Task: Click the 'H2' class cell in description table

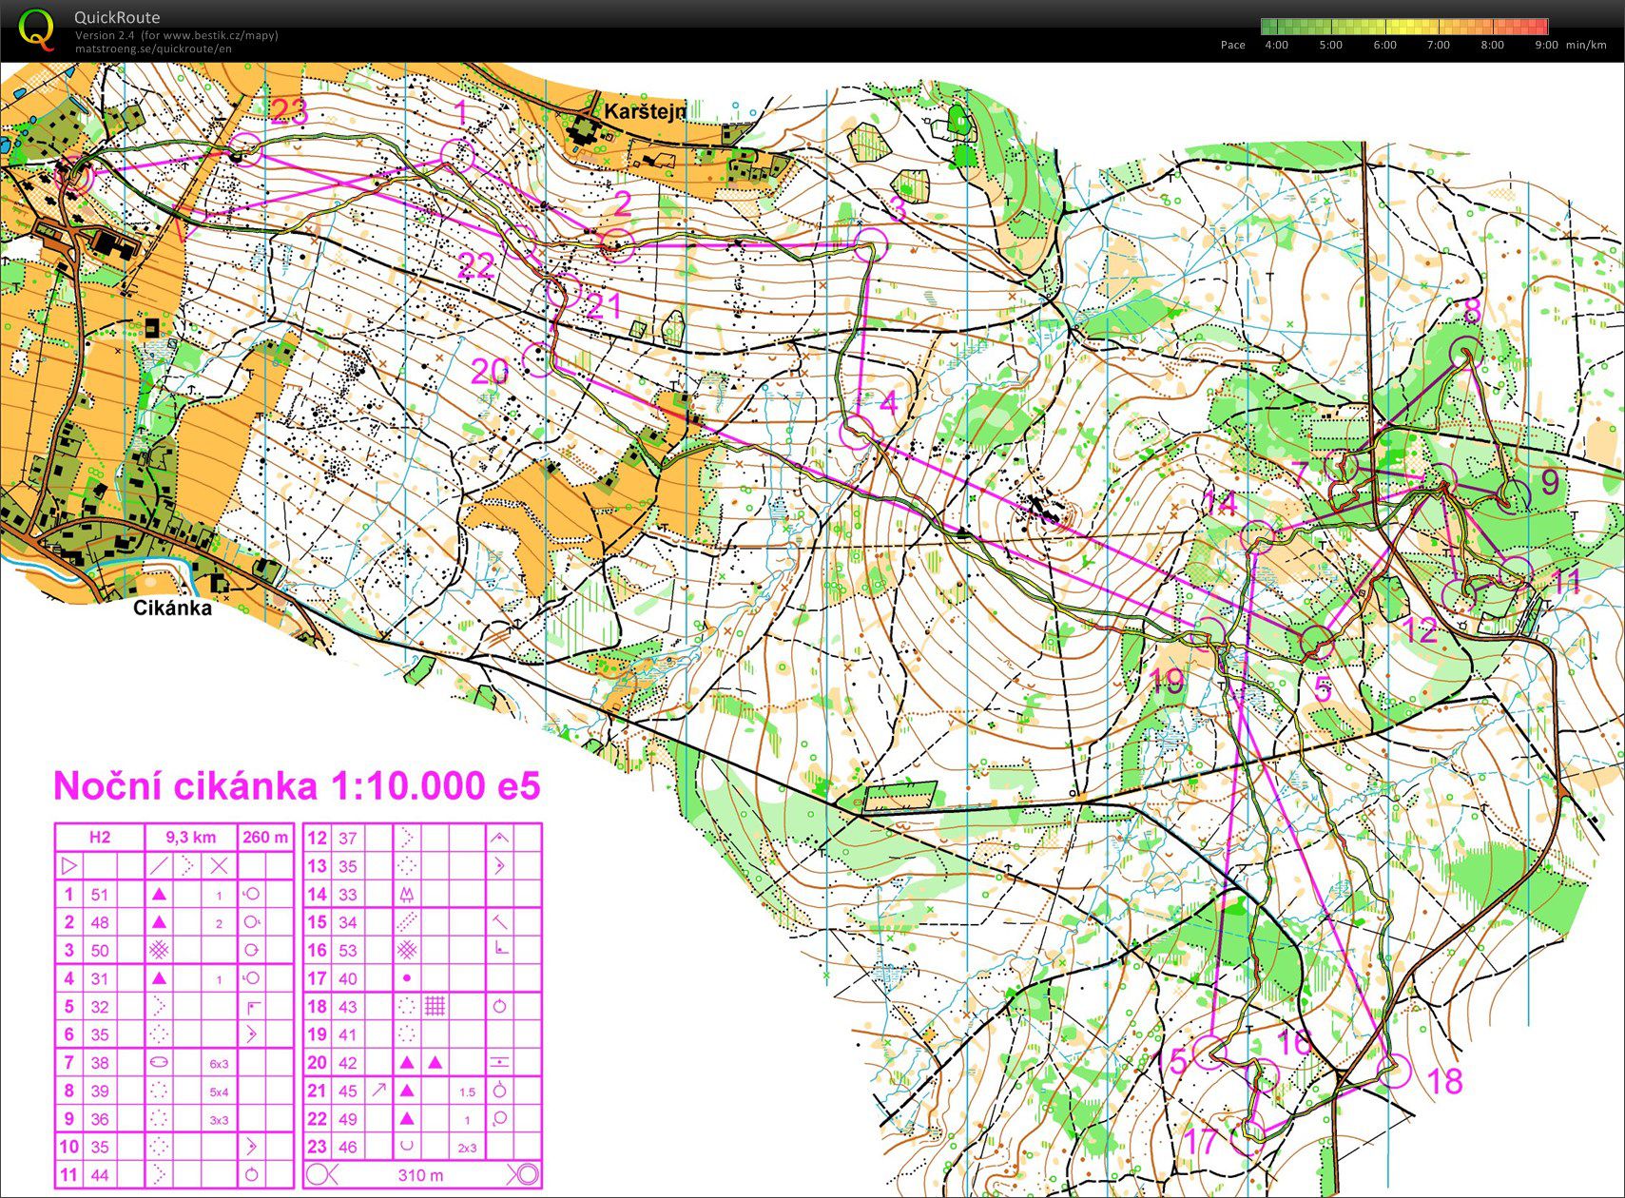Action: 100,838
